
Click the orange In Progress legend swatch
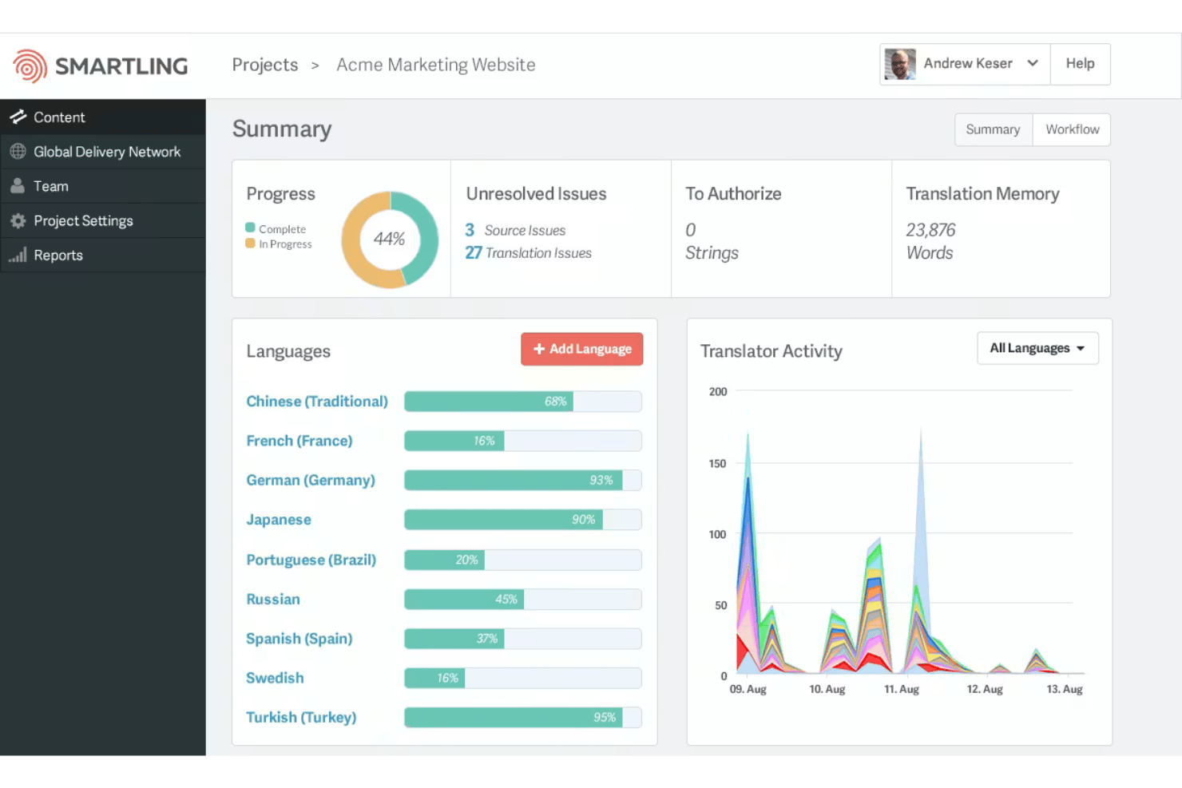click(x=250, y=243)
